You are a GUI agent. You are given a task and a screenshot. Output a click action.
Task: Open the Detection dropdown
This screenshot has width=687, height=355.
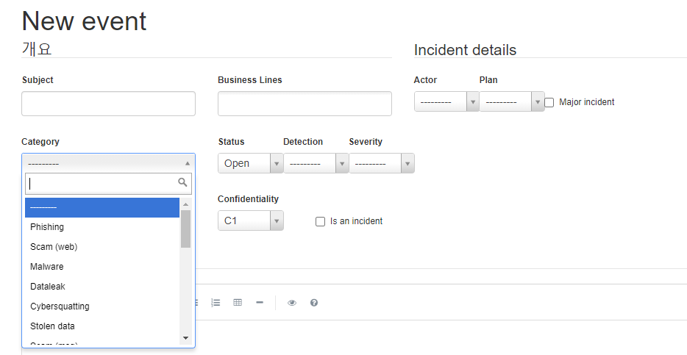pos(316,163)
